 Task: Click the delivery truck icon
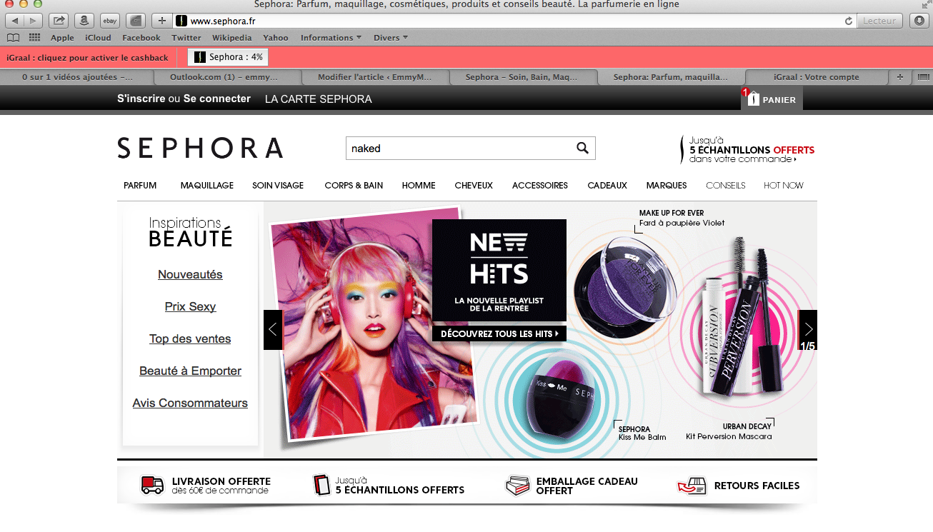tap(152, 486)
